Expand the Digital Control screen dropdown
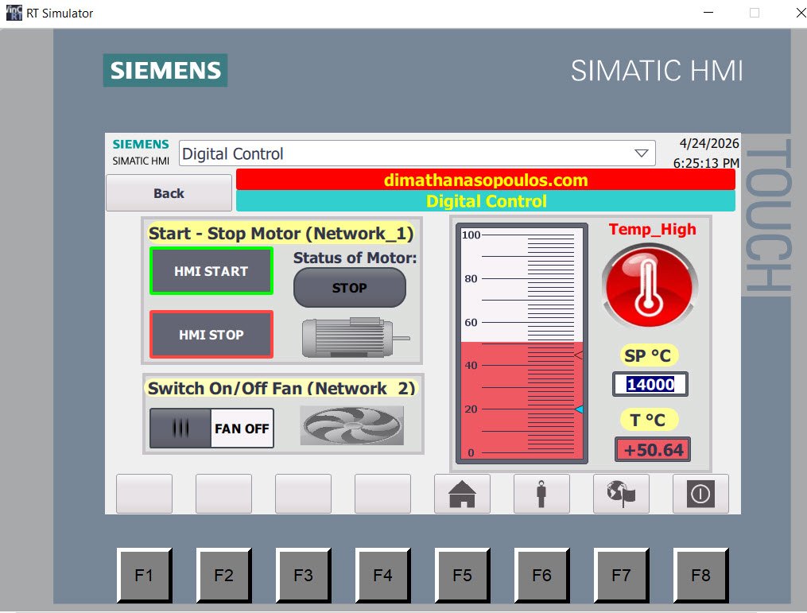 tap(417, 153)
